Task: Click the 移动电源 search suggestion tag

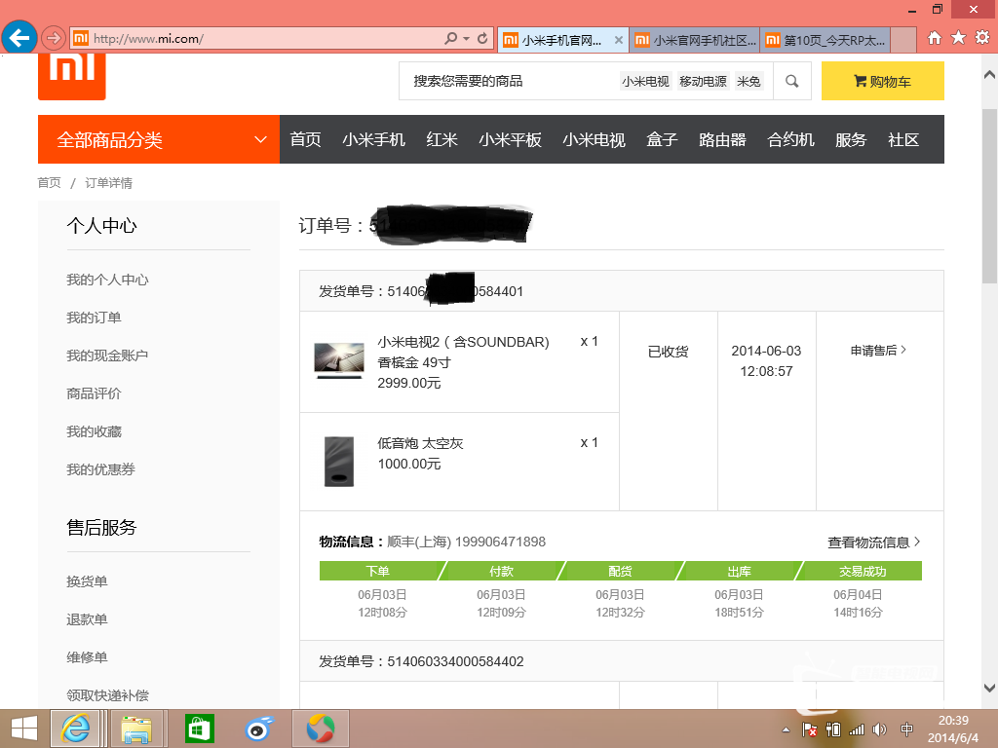Action: (x=703, y=82)
